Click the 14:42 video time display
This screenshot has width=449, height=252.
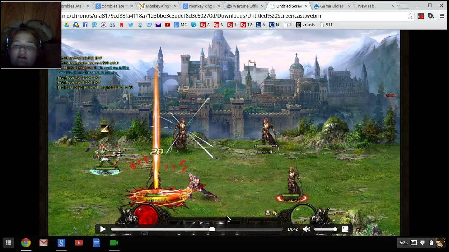point(293,229)
